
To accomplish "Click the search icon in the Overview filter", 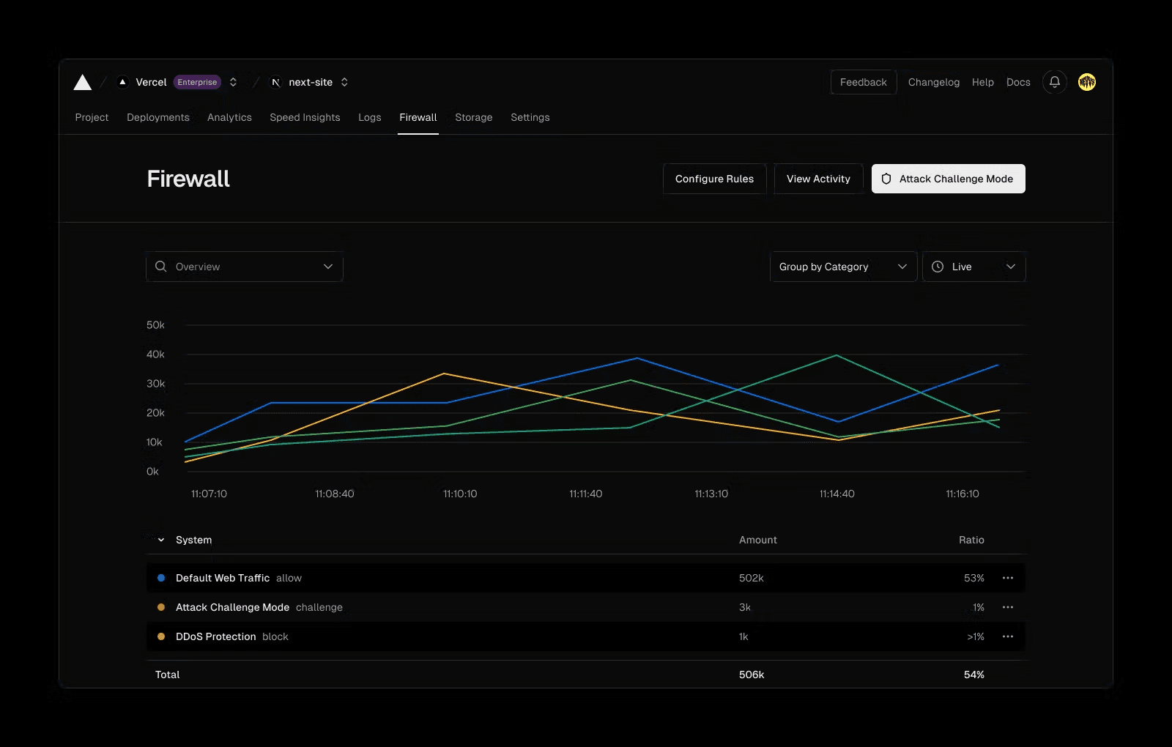I will 160,267.
